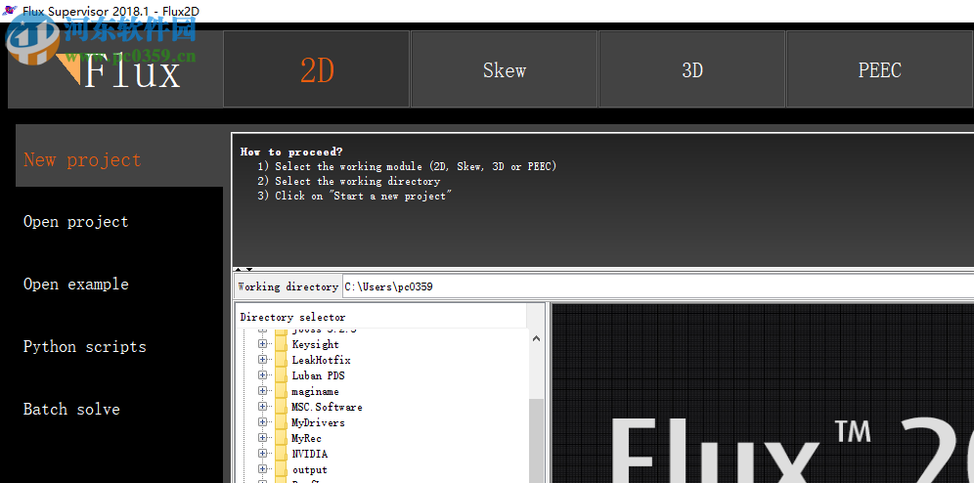This screenshot has height=483, width=974.
Task: Click the NVIDIA folder icon
Action: 281,454
